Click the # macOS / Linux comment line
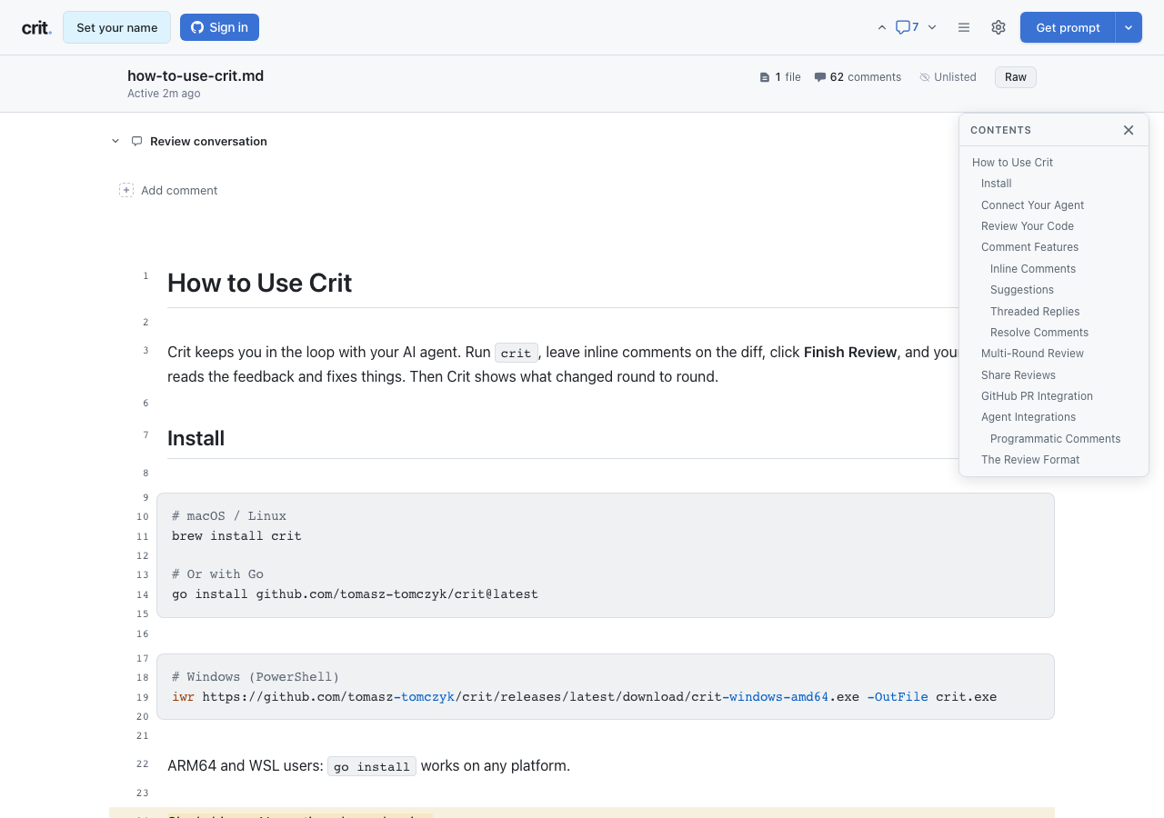Viewport: 1164px width, 818px height. (229, 516)
